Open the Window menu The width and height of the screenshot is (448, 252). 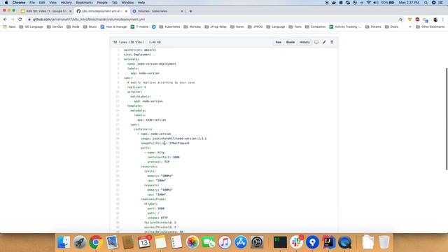(127, 3)
